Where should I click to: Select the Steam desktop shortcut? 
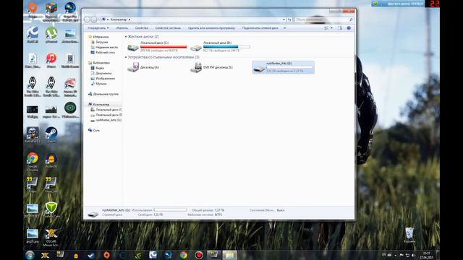tap(51, 134)
